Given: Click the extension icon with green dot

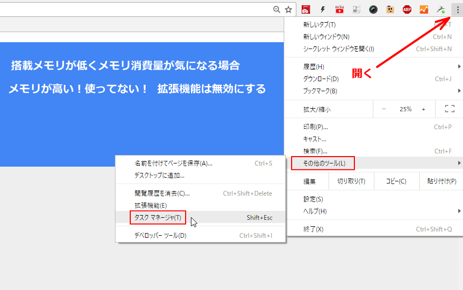Looking at the screenshot, I should [441, 9].
